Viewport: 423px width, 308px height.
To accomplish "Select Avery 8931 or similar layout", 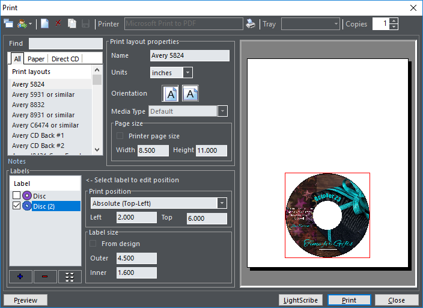I will pos(50,115).
